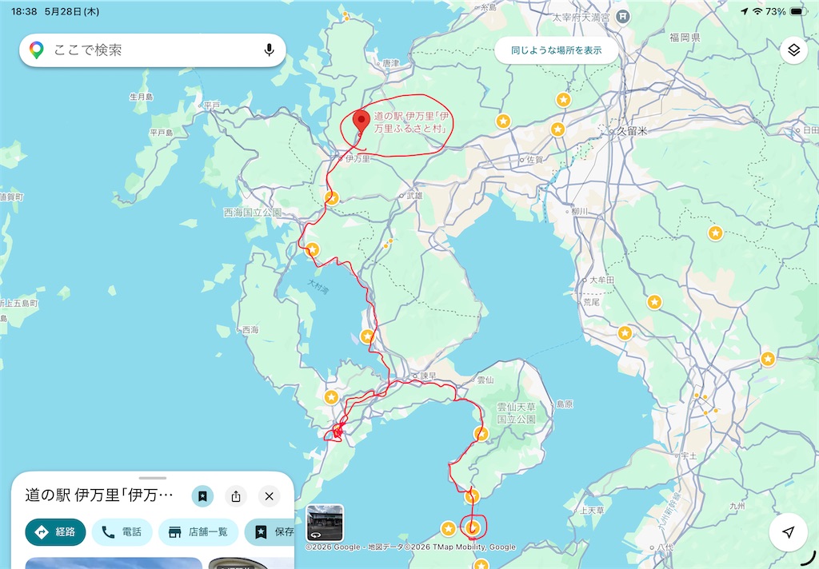Tap the red pin for 道の駅 伊万里
The width and height of the screenshot is (819, 569).
[x=361, y=123]
